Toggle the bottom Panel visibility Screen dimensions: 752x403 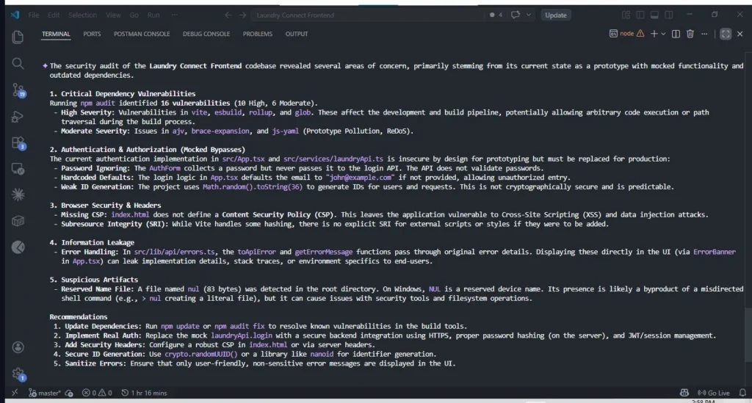tap(654, 15)
